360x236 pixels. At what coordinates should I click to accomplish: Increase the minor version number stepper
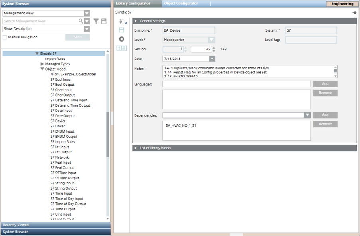[213, 48]
